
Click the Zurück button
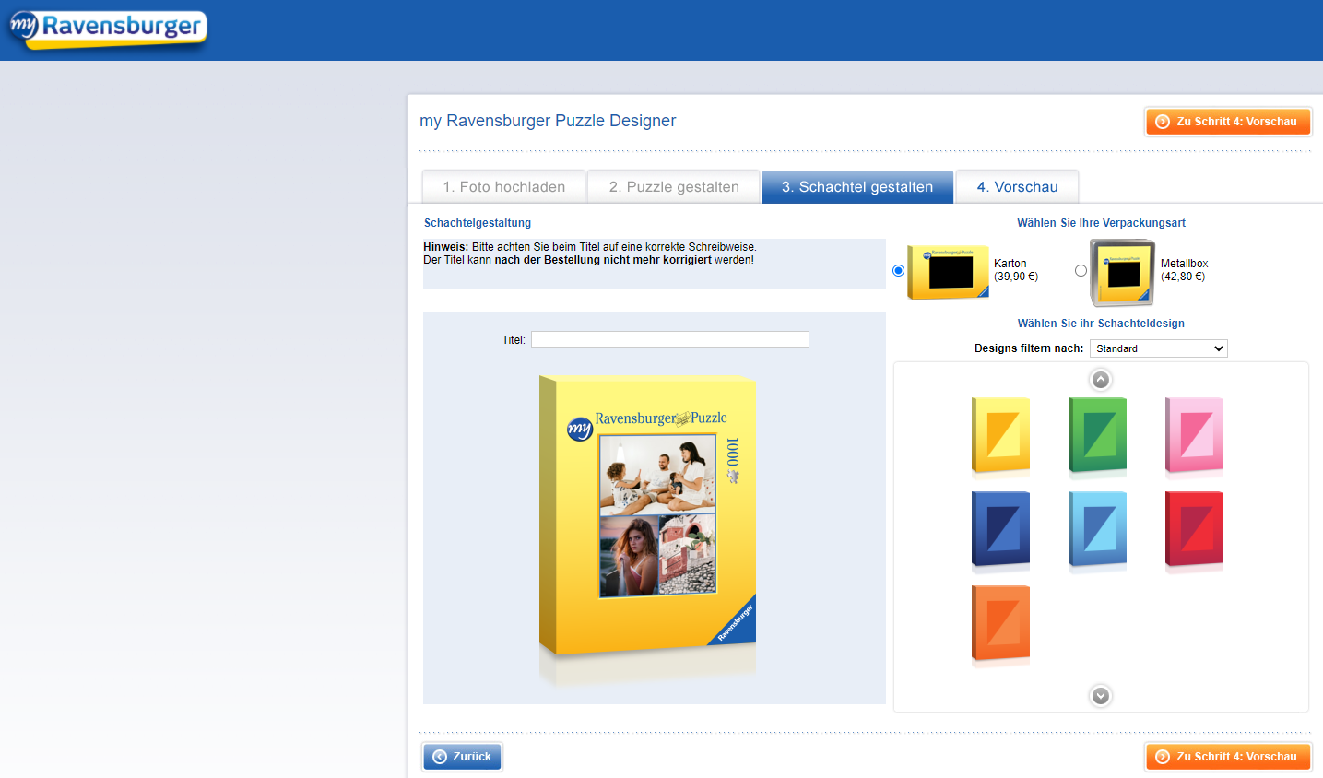click(x=463, y=757)
